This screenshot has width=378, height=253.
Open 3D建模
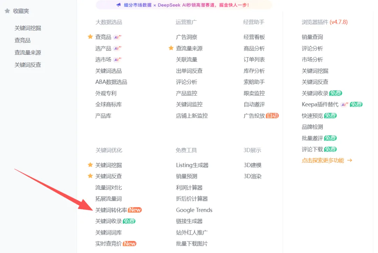[x=252, y=165]
